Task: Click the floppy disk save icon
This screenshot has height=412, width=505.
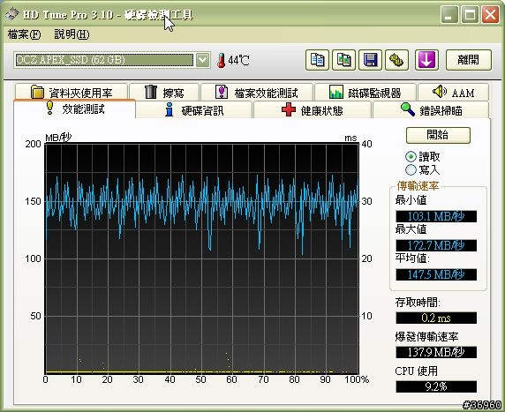Action: click(371, 60)
